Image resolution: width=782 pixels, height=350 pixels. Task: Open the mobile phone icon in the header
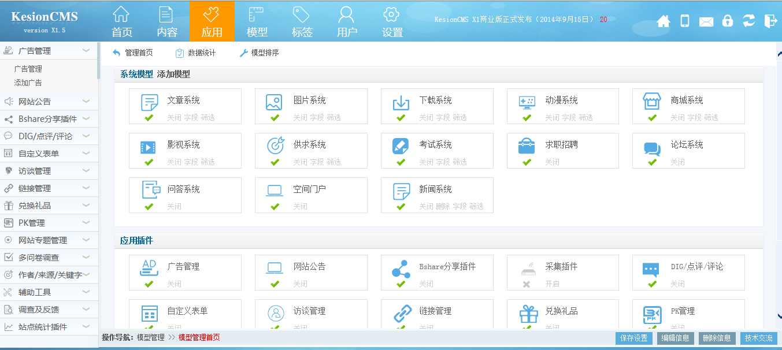(x=685, y=21)
